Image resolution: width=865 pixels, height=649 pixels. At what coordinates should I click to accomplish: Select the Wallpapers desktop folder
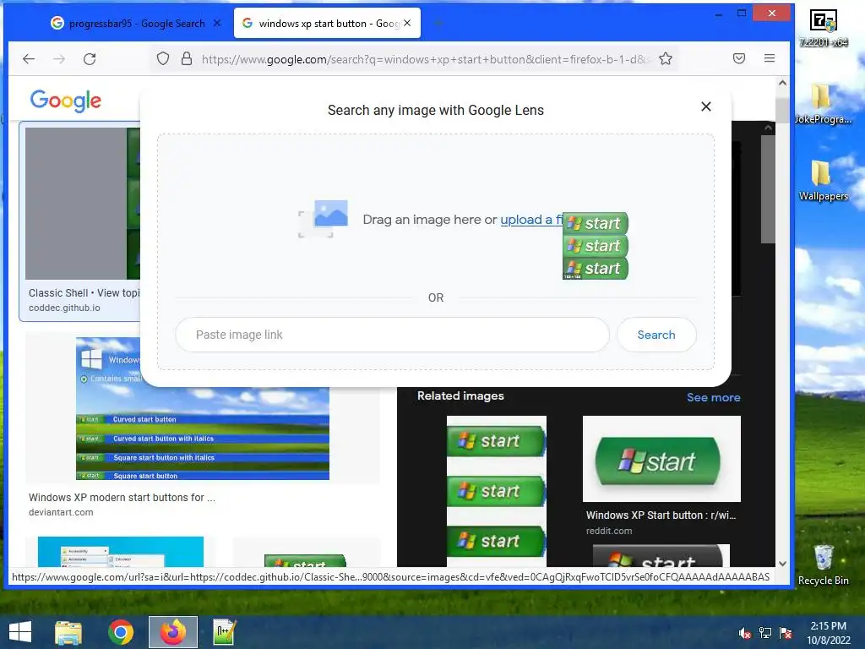click(x=823, y=181)
